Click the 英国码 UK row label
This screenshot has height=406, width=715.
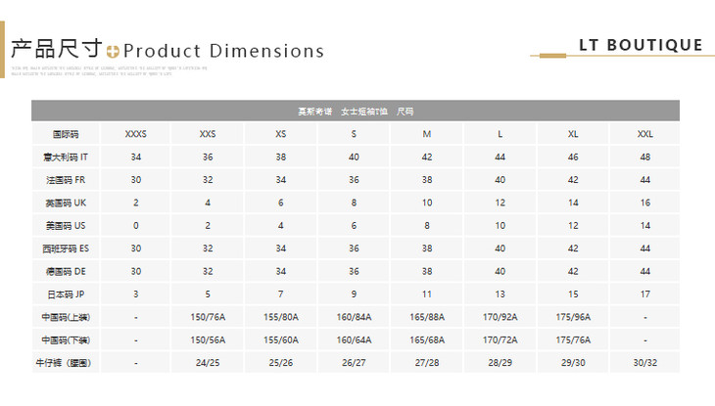coord(66,203)
